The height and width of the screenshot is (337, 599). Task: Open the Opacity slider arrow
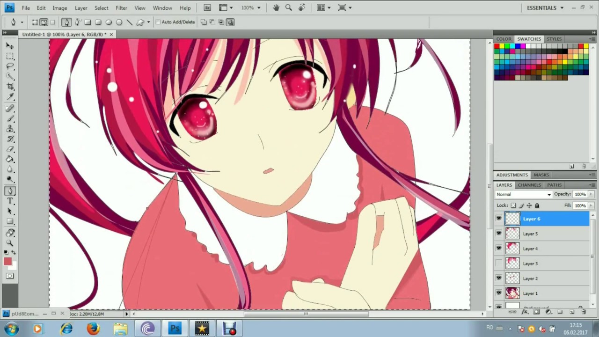tap(591, 194)
